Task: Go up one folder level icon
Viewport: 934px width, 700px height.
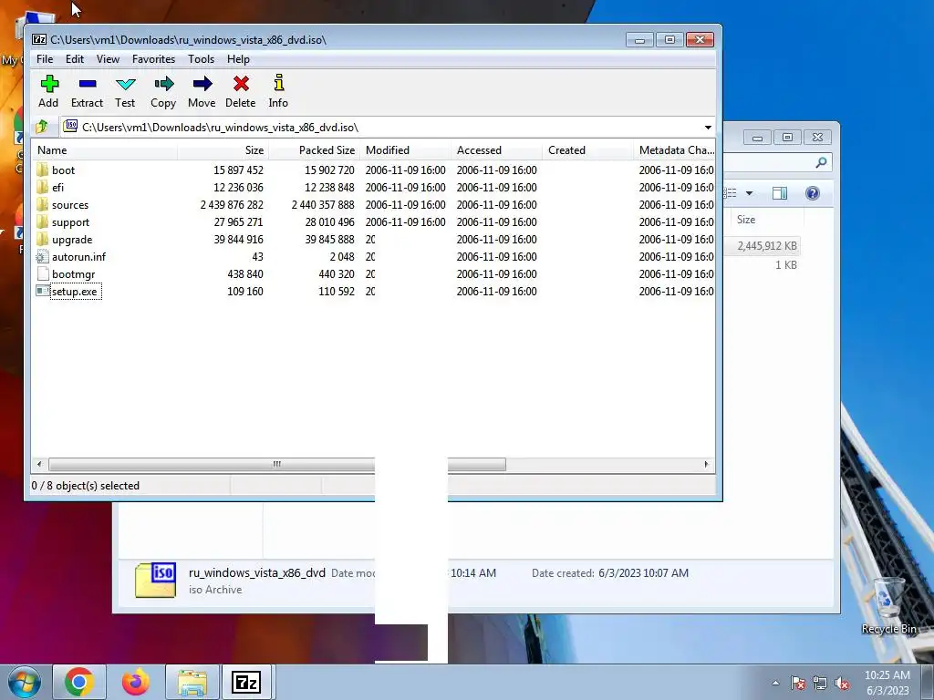Action: (x=42, y=127)
